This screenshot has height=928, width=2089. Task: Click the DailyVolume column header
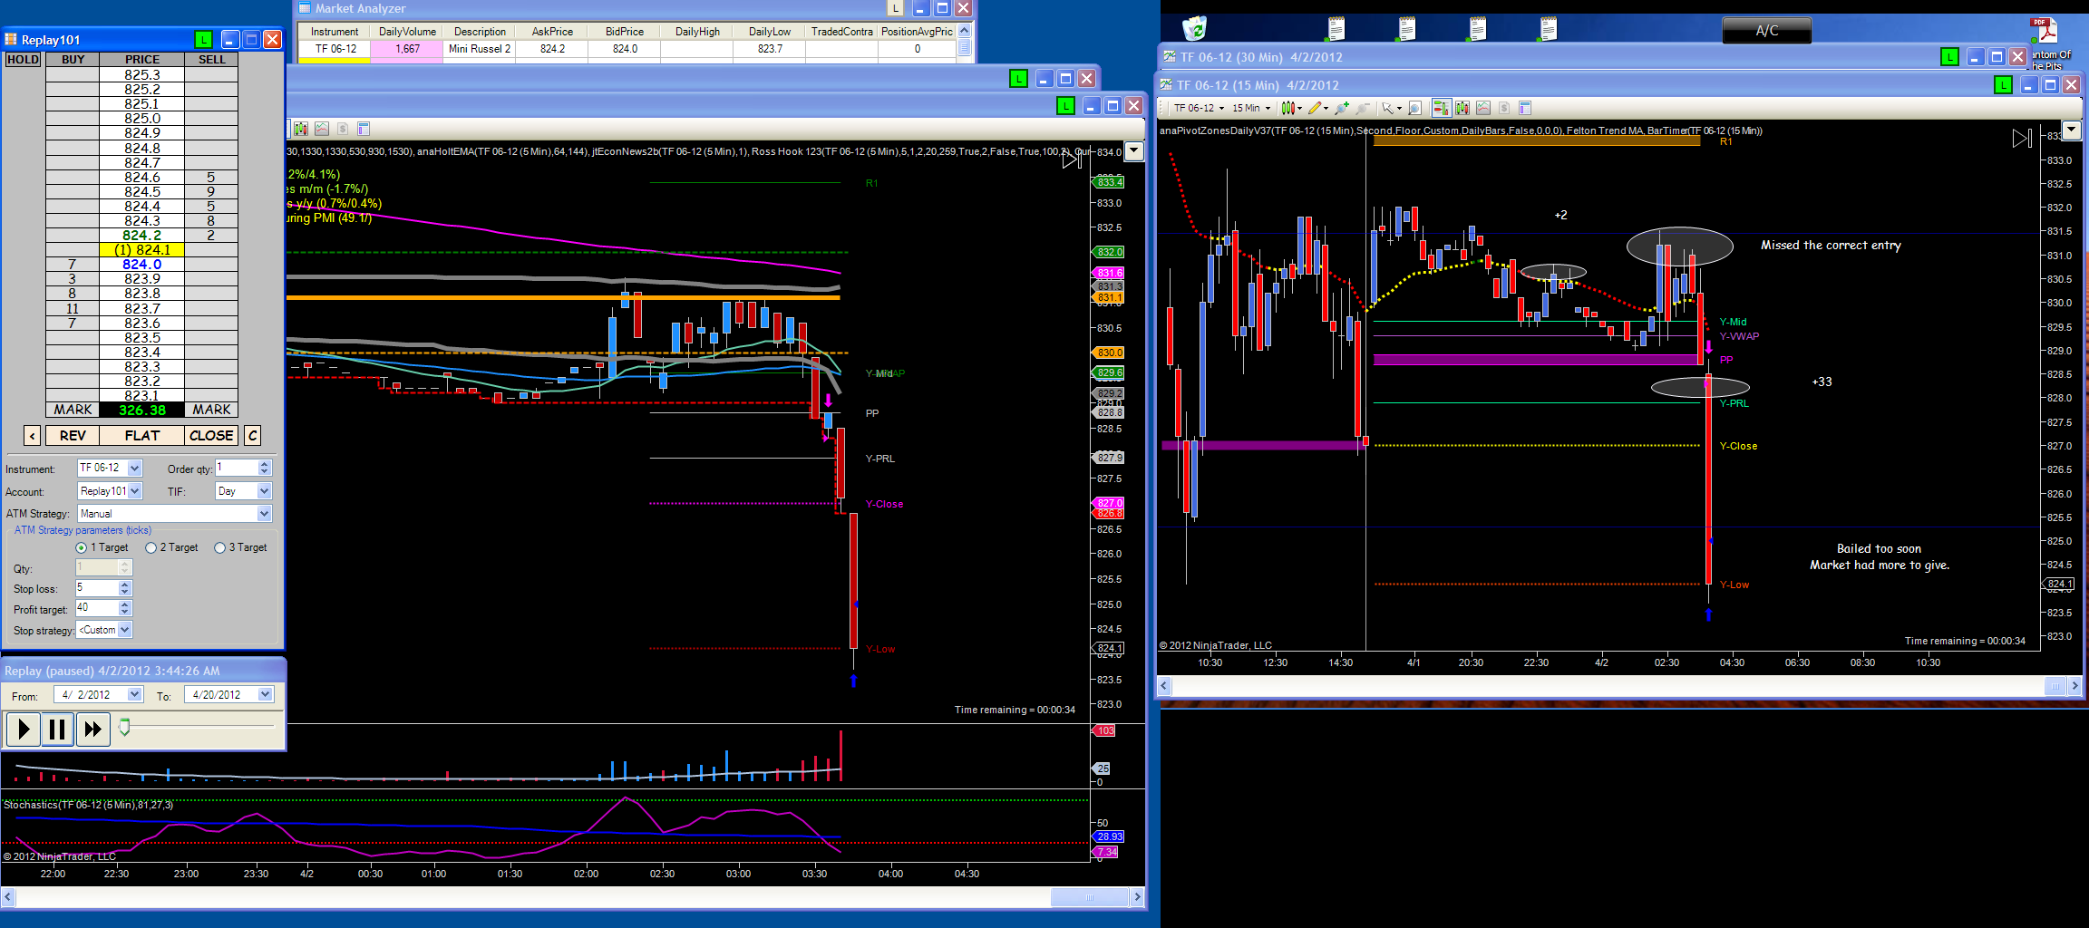tap(407, 32)
